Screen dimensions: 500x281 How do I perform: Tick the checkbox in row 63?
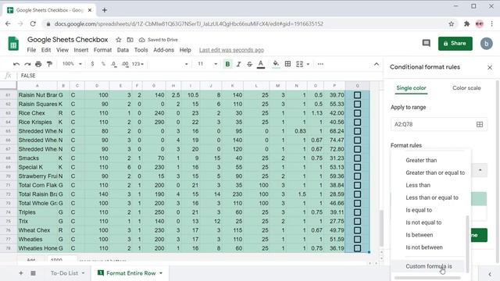357,113
